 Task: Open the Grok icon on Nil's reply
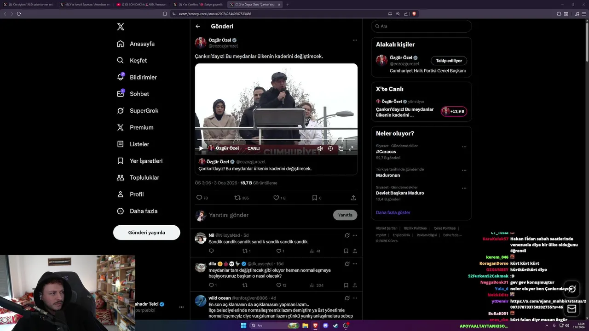(x=347, y=235)
